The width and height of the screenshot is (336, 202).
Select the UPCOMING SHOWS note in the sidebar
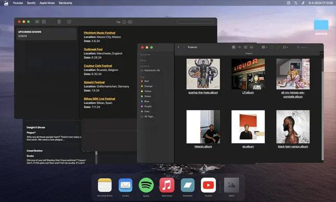coord(46,34)
